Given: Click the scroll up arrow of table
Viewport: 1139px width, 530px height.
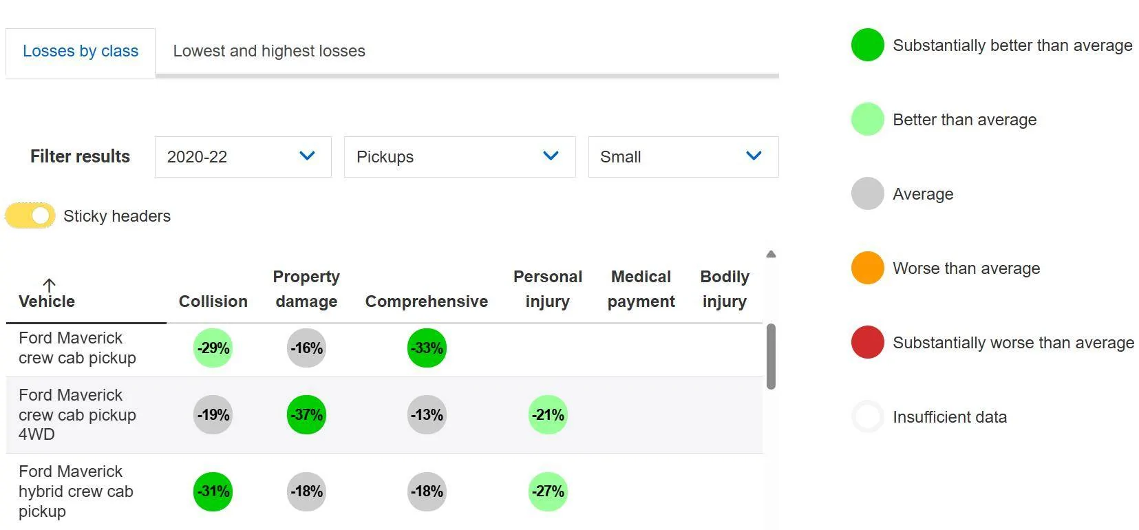Looking at the screenshot, I should pyautogui.click(x=771, y=254).
